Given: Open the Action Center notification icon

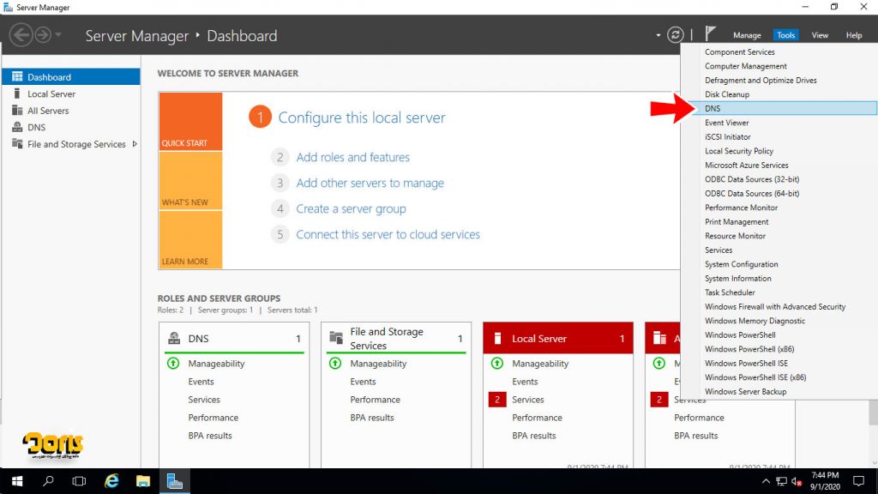Looking at the screenshot, I should [x=858, y=481].
